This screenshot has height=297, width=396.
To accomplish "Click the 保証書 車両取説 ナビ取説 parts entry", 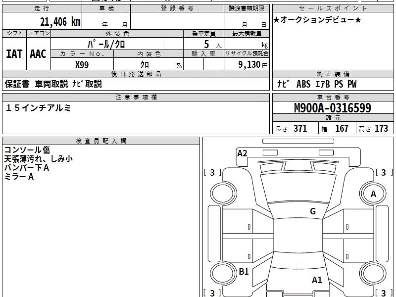I will 53,84.
